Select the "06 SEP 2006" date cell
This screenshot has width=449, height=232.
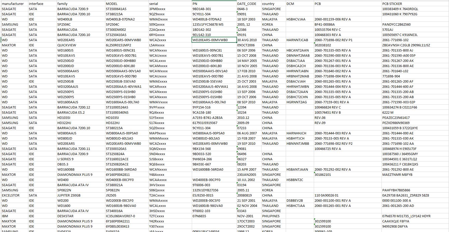(x=249, y=50)
